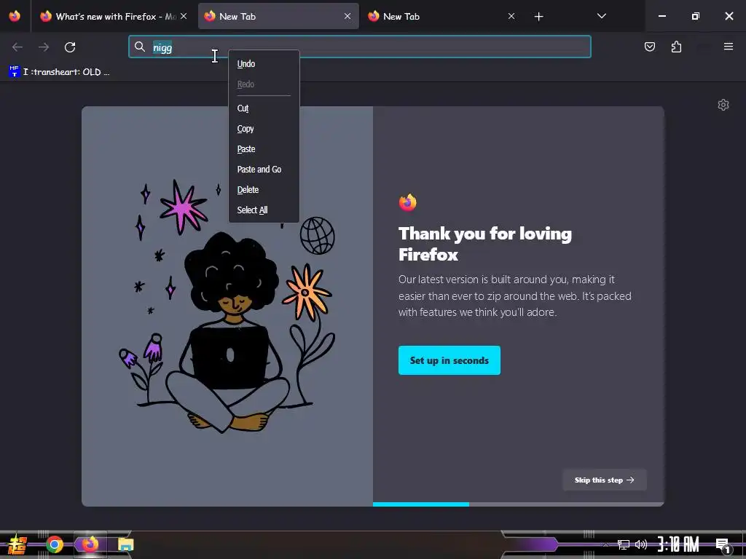Click the onboarding progress bar

[518, 504]
